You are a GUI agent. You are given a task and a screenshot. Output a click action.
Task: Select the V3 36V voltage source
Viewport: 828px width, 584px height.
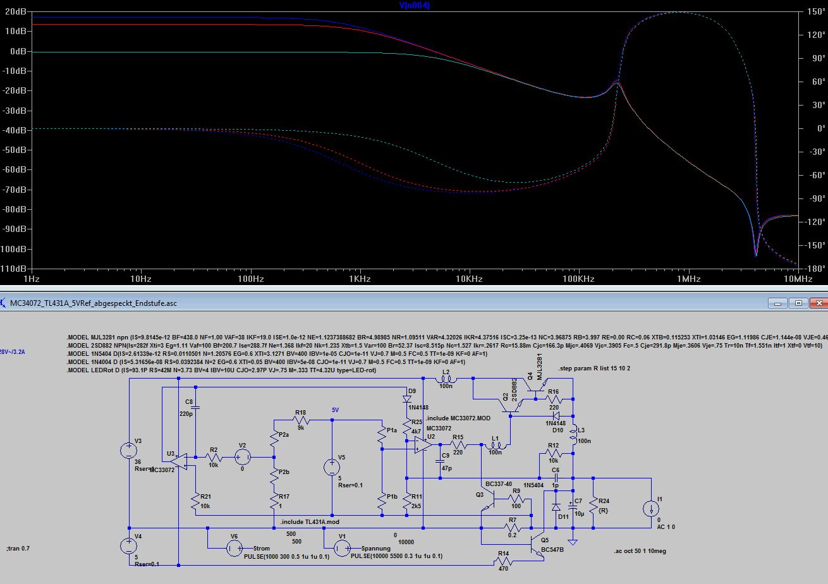pyautogui.click(x=129, y=450)
